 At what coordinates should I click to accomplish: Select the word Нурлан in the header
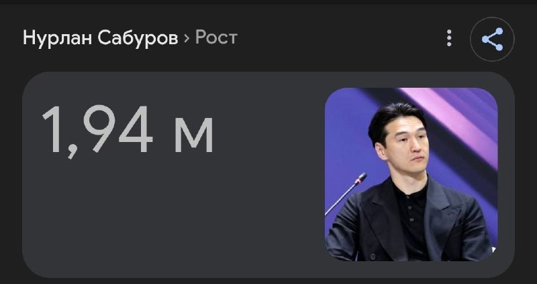point(57,38)
